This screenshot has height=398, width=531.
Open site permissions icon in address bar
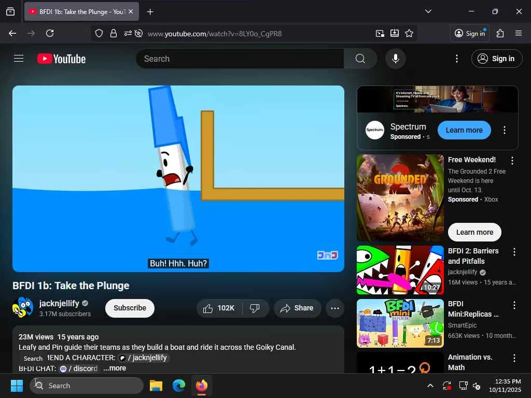pos(128,34)
